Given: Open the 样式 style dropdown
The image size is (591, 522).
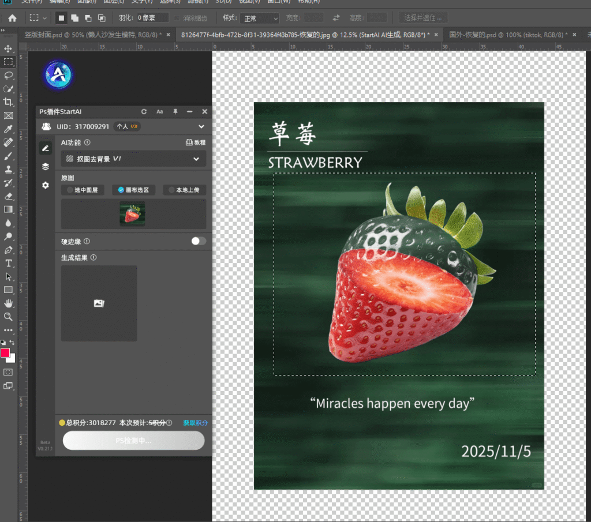Looking at the screenshot, I should (x=259, y=18).
